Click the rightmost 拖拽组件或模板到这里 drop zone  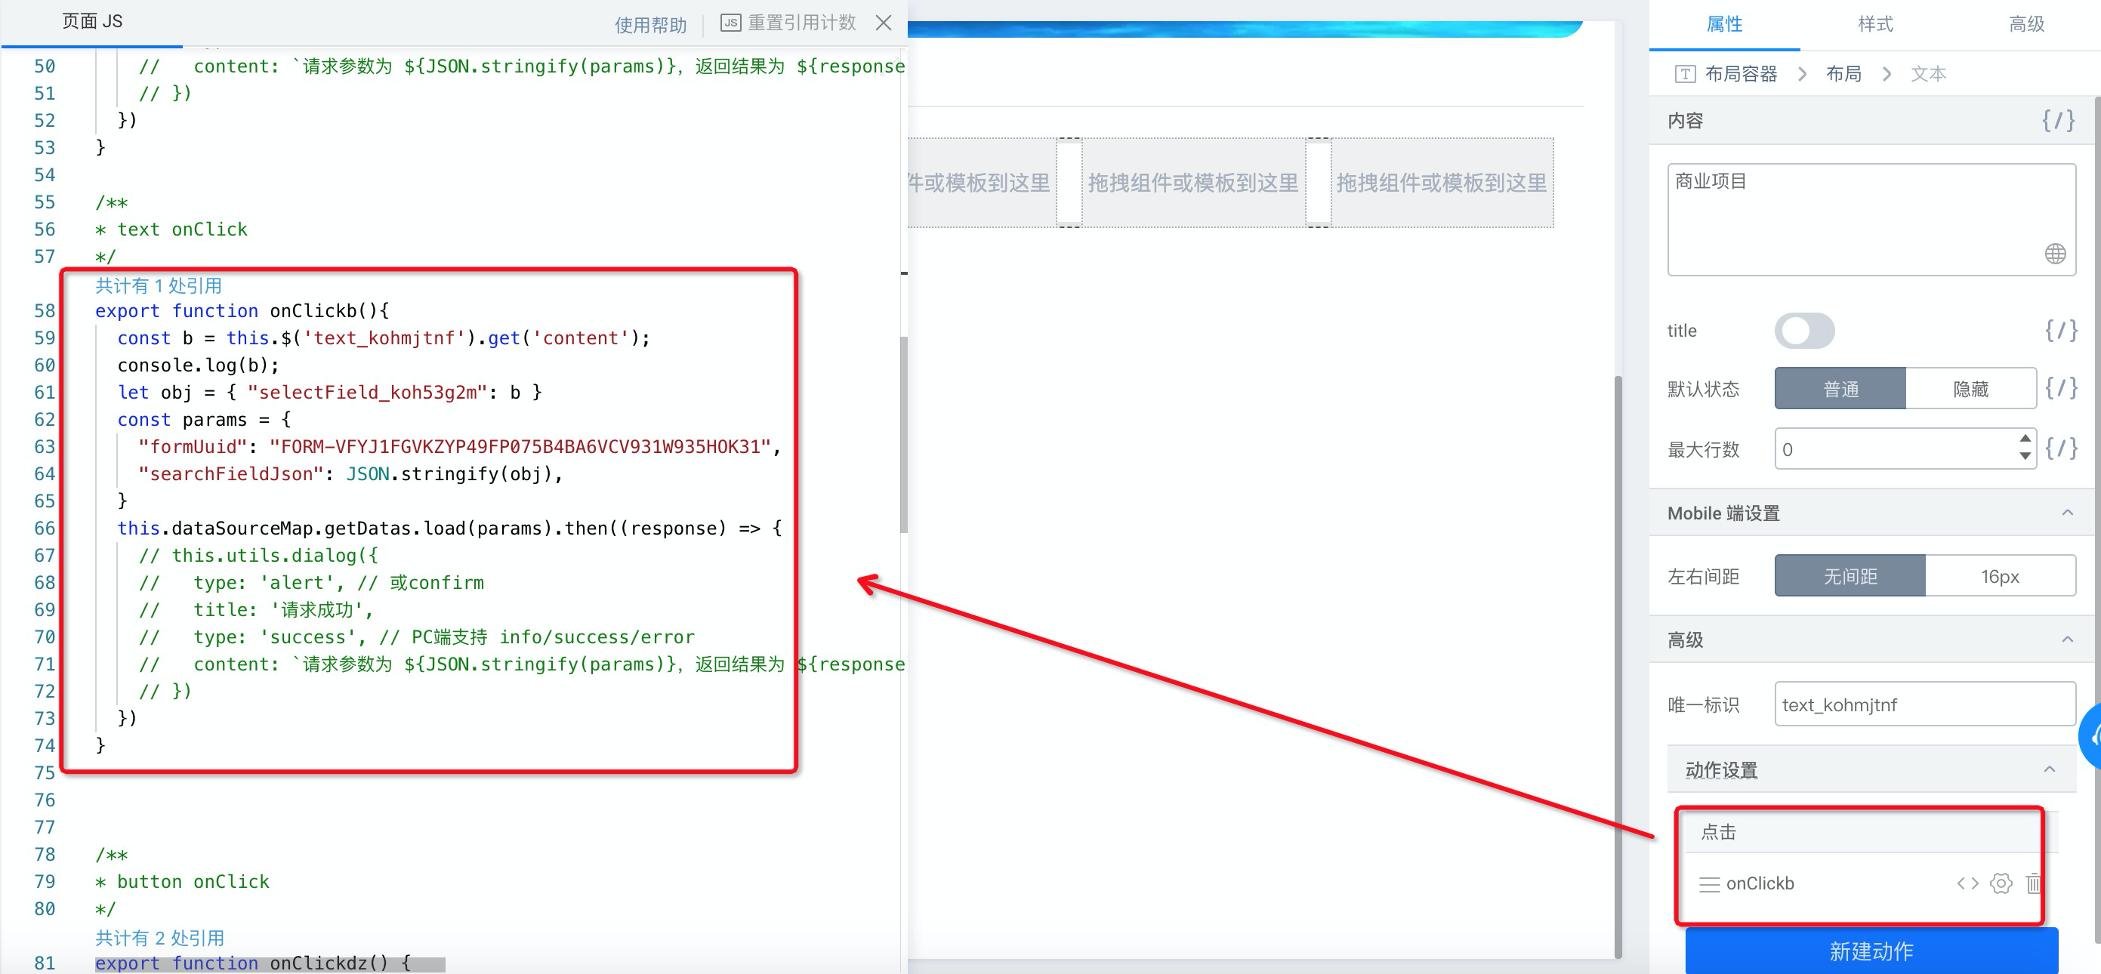pyautogui.click(x=1442, y=183)
